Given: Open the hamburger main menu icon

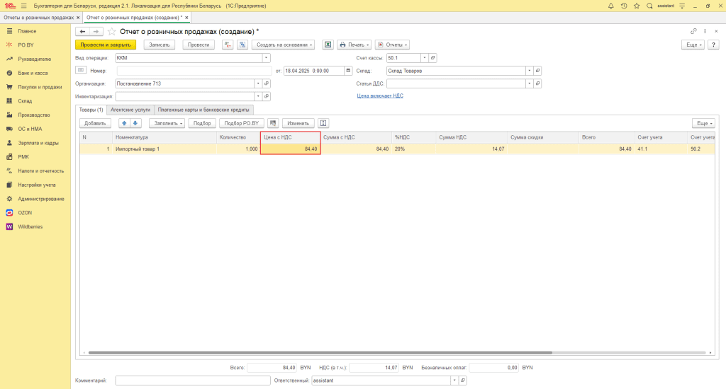Looking at the screenshot, I should pyautogui.click(x=24, y=6).
